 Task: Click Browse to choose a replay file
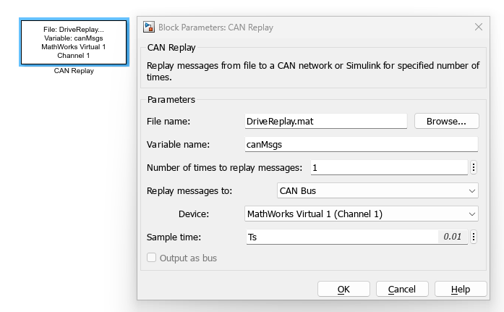pyautogui.click(x=446, y=121)
